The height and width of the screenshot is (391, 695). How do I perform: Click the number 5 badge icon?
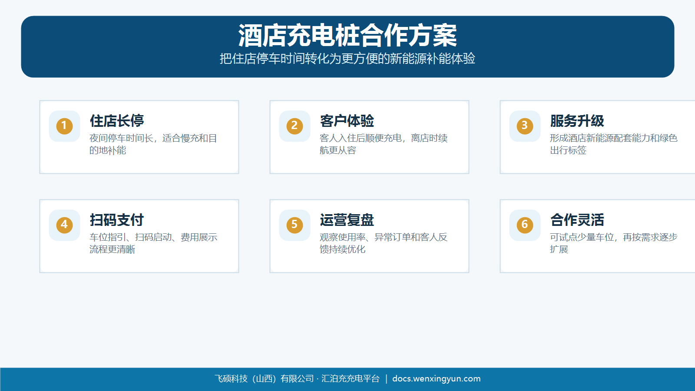point(295,225)
